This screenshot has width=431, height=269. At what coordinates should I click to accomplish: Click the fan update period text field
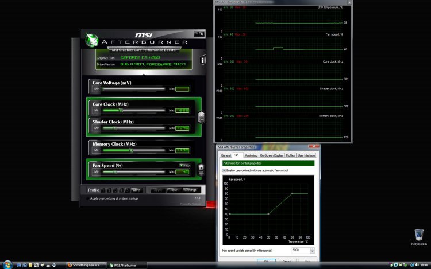[301, 250]
